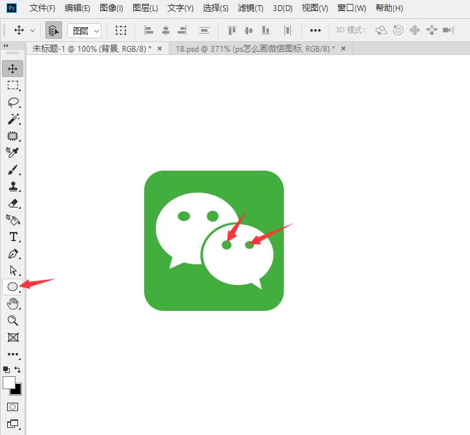Open the 窗口(W) menu
The image size is (470, 435).
352,8
